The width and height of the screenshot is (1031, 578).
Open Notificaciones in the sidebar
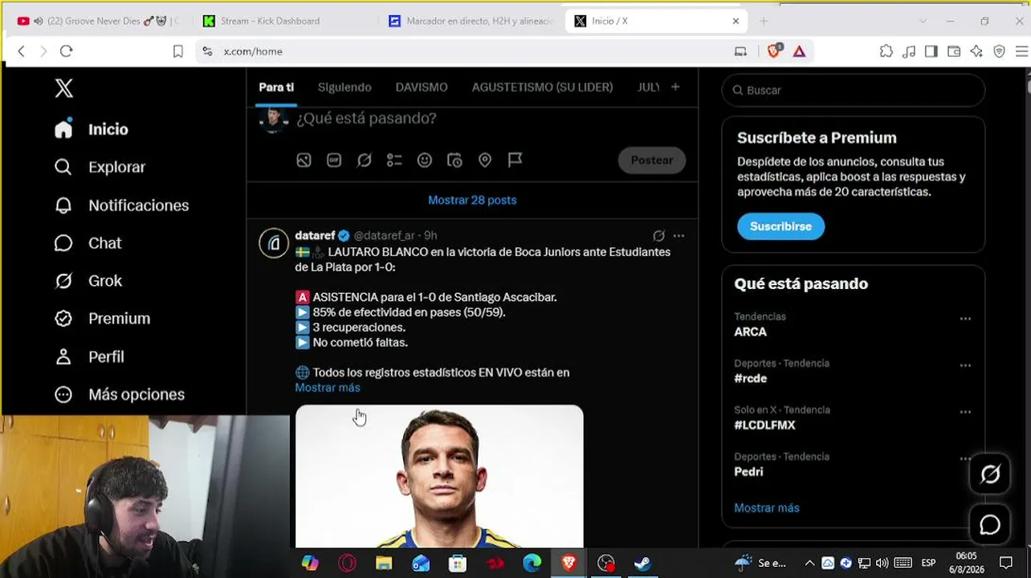pyautogui.click(x=121, y=206)
